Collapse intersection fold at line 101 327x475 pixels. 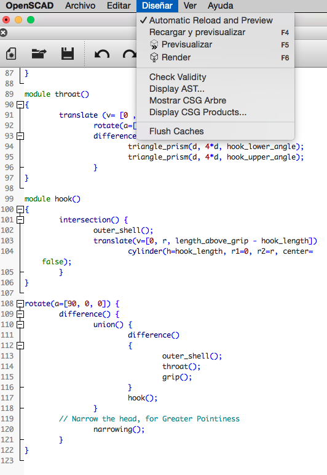(20, 220)
